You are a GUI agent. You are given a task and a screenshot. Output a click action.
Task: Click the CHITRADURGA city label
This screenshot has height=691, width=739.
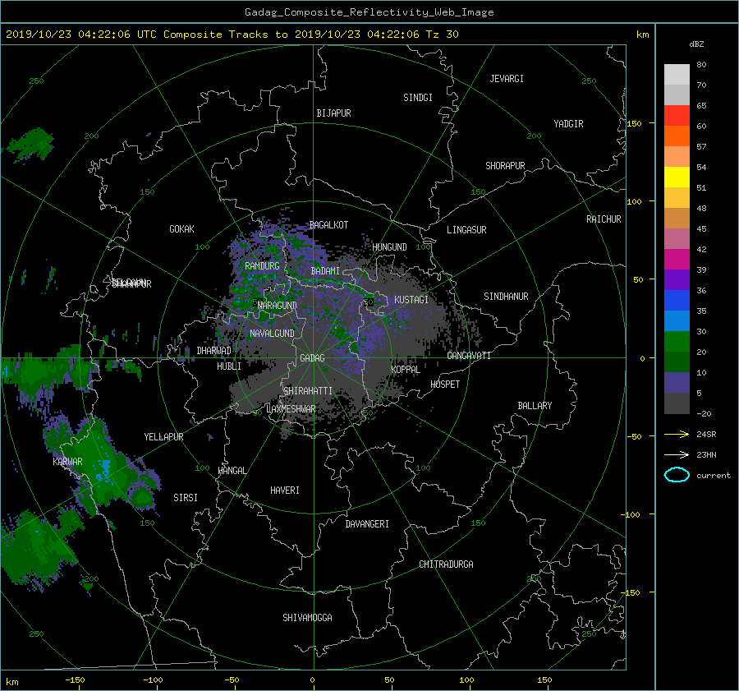point(446,564)
